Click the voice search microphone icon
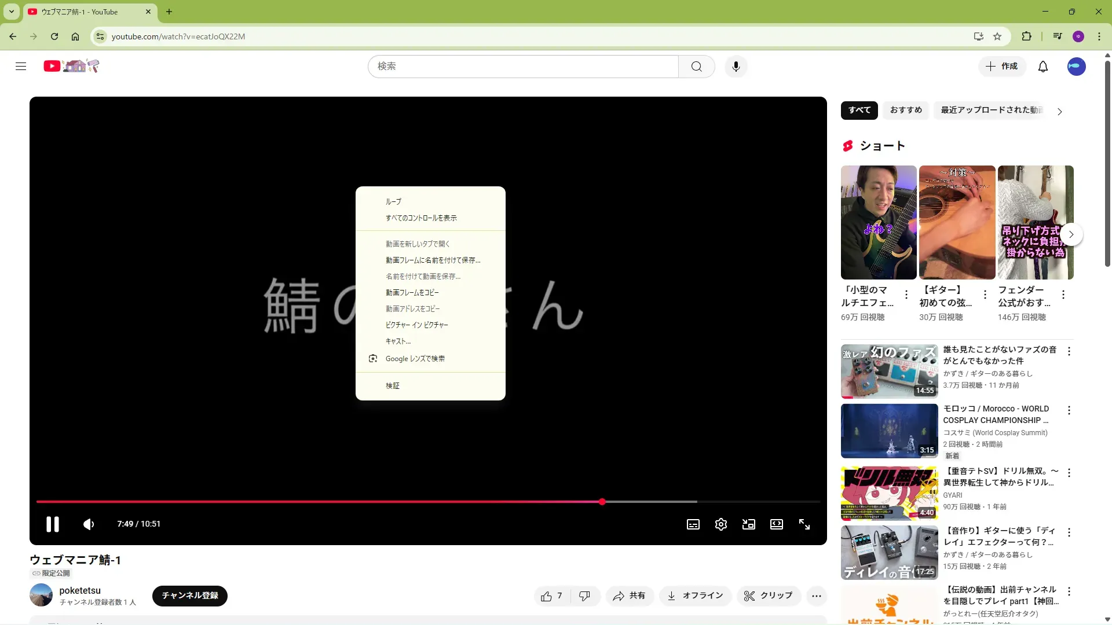1112x625 pixels. (736, 67)
